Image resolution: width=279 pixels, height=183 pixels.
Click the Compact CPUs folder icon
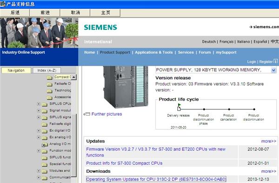49,77
